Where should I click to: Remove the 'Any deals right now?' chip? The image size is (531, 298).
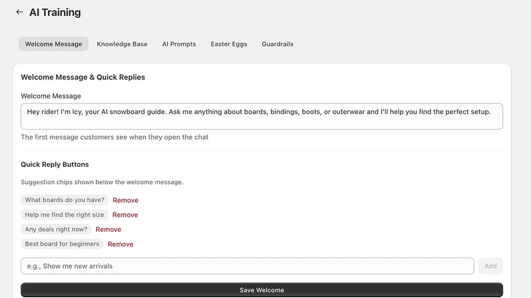coord(108,229)
